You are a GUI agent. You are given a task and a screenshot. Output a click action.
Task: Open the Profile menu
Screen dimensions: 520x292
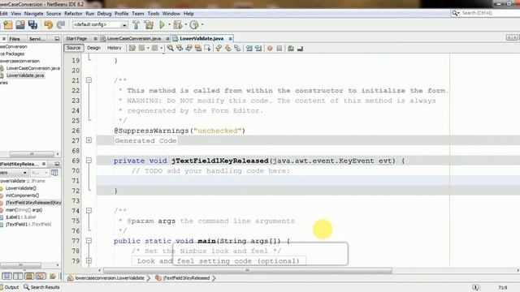(121, 14)
